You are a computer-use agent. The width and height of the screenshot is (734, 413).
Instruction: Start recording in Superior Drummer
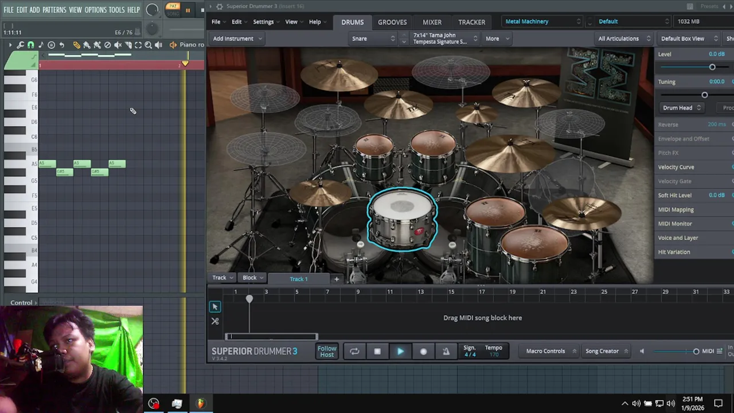[423, 352]
